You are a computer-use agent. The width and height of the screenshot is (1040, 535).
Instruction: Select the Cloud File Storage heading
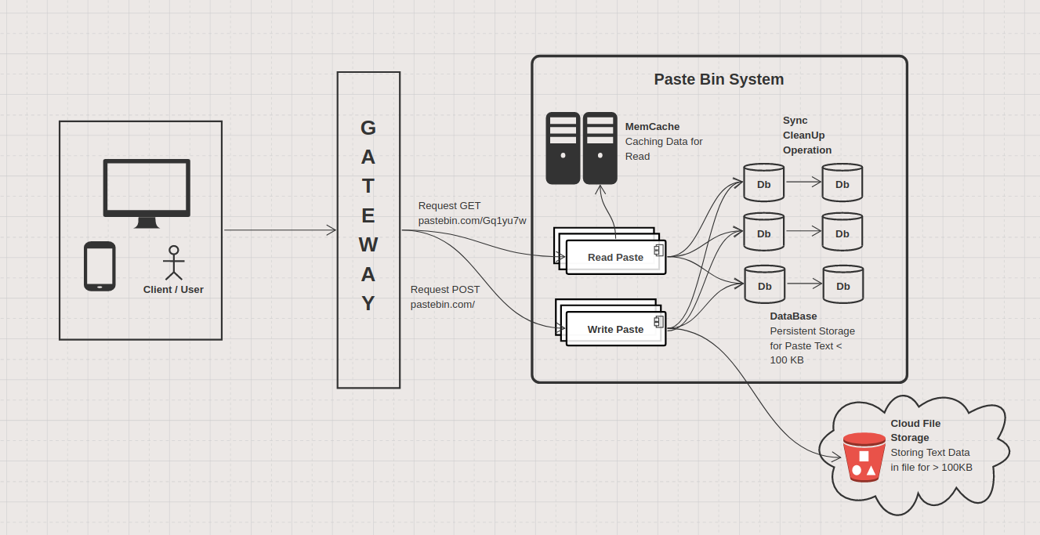point(915,431)
